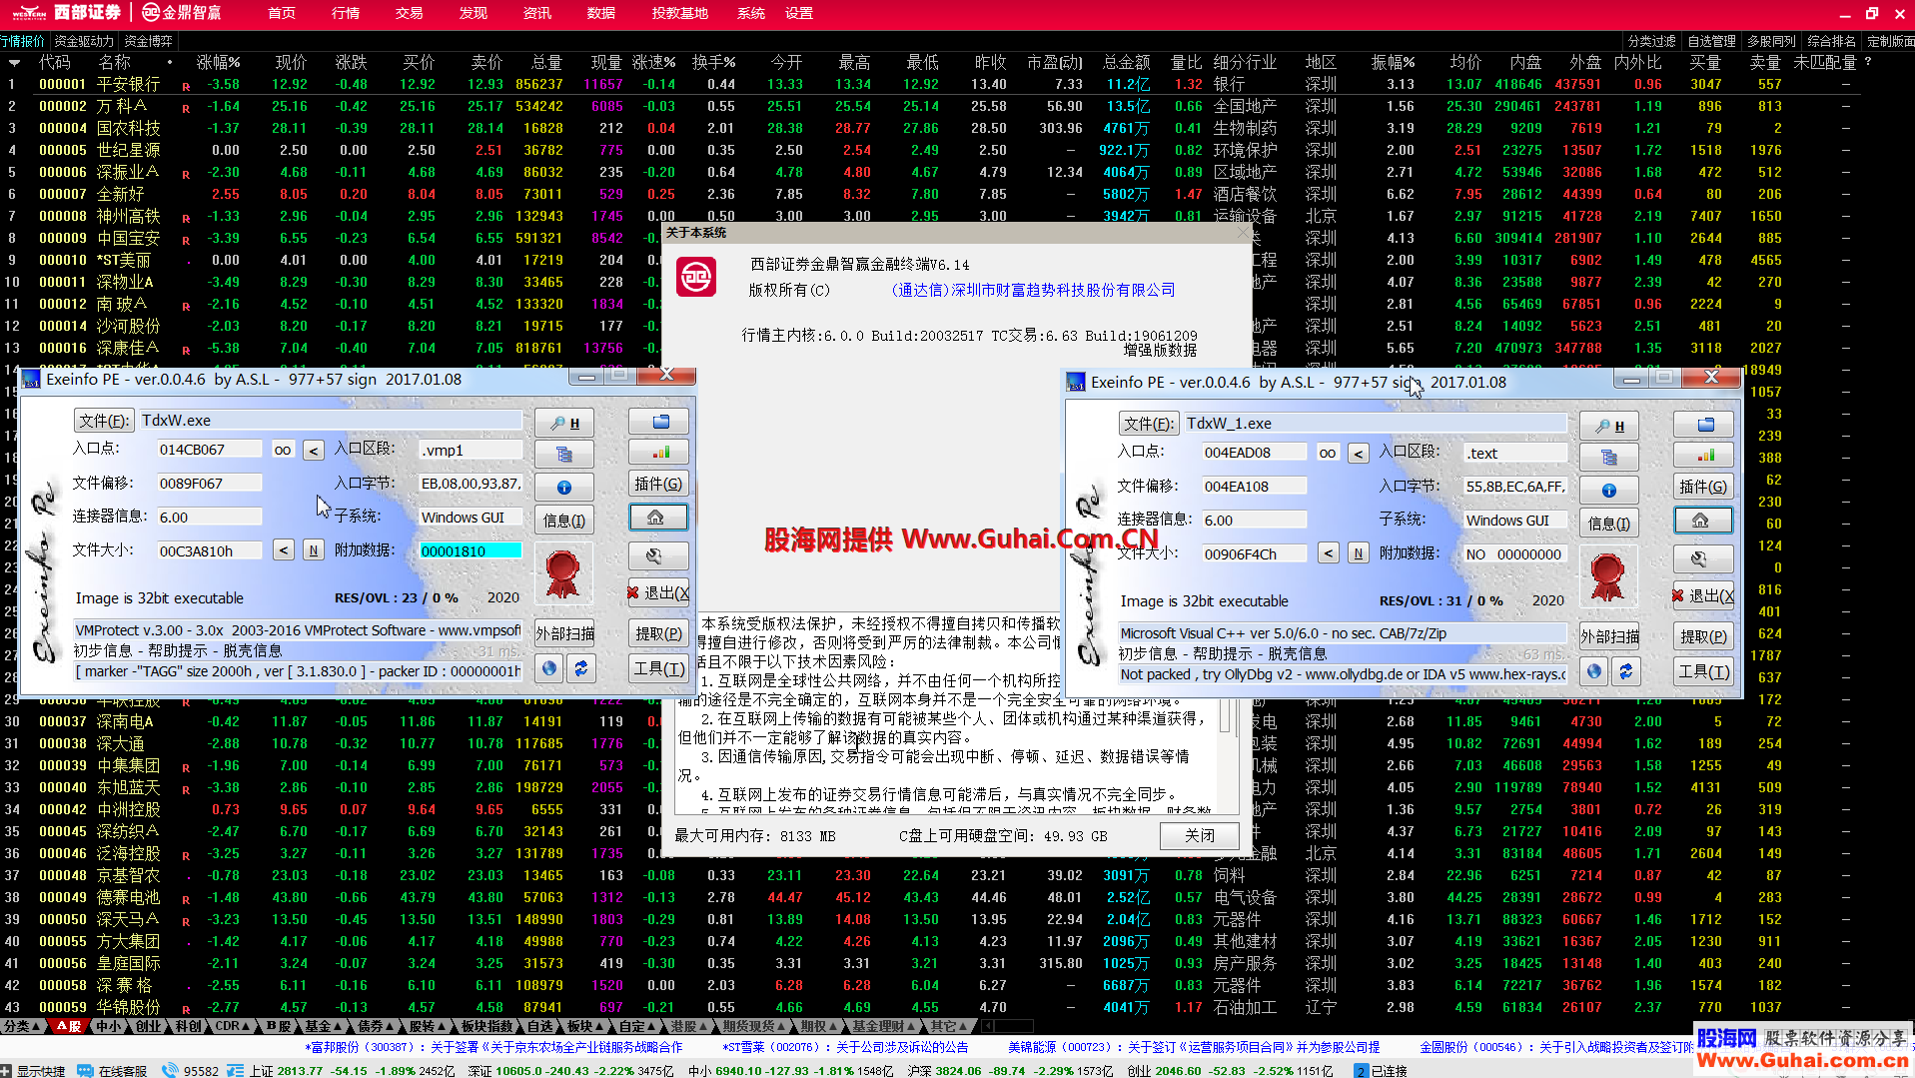Expand 期权 tab dropdown at bottom
This screenshot has width=1915, height=1078.
(819, 1026)
